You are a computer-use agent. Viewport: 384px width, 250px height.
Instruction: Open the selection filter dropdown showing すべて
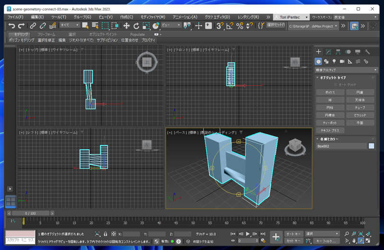coord(70,25)
